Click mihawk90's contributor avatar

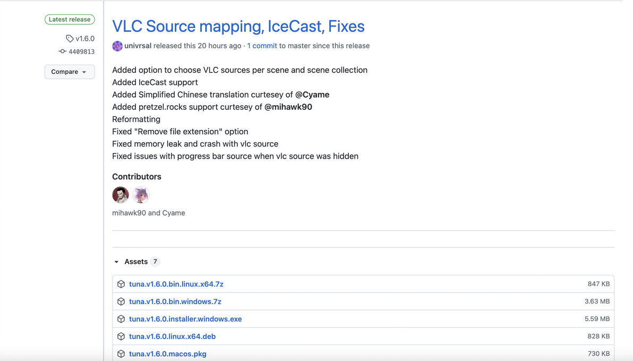121,195
